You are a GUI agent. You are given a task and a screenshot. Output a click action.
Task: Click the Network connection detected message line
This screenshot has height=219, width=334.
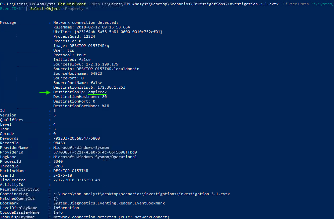point(86,23)
